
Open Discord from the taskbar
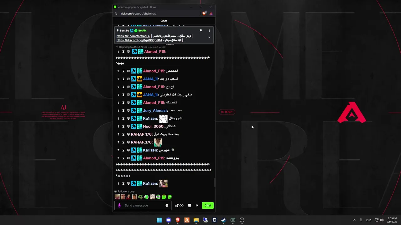(x=169, y=220)
